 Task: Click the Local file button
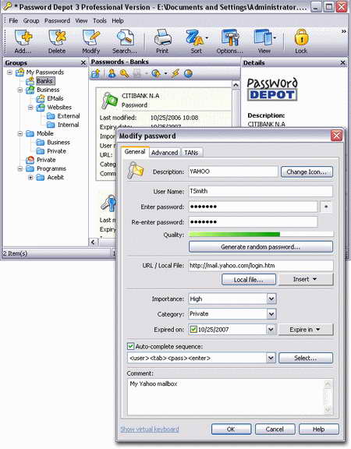point(249,280)
